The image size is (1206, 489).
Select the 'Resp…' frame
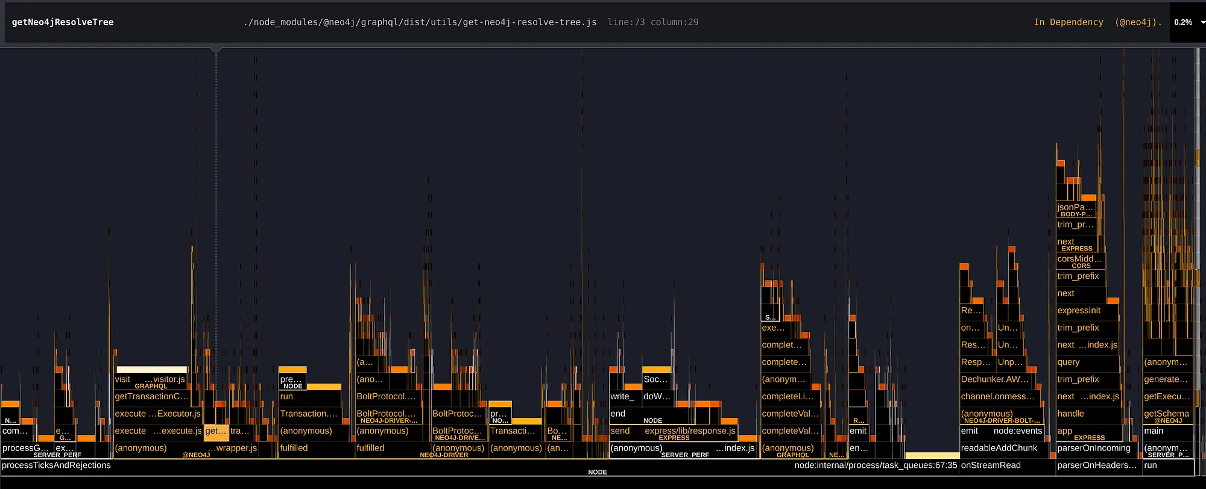[977, 364]
